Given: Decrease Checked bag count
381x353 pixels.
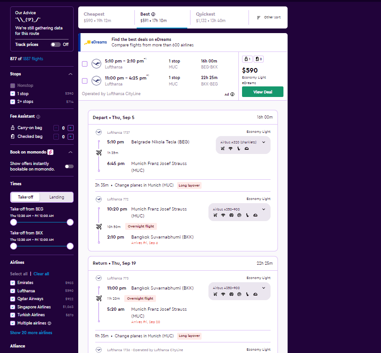Looking at the screenshot, I should 56,137.
